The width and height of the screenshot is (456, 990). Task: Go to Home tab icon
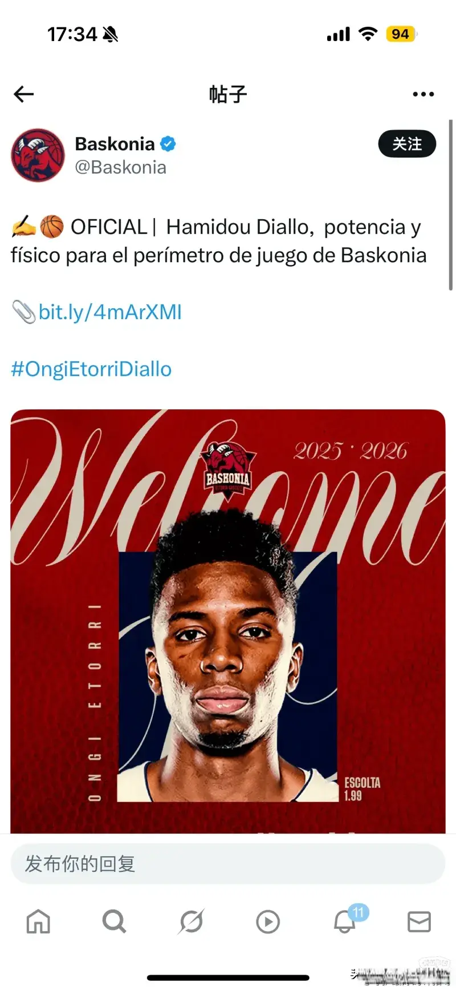[x=38, y=921]
